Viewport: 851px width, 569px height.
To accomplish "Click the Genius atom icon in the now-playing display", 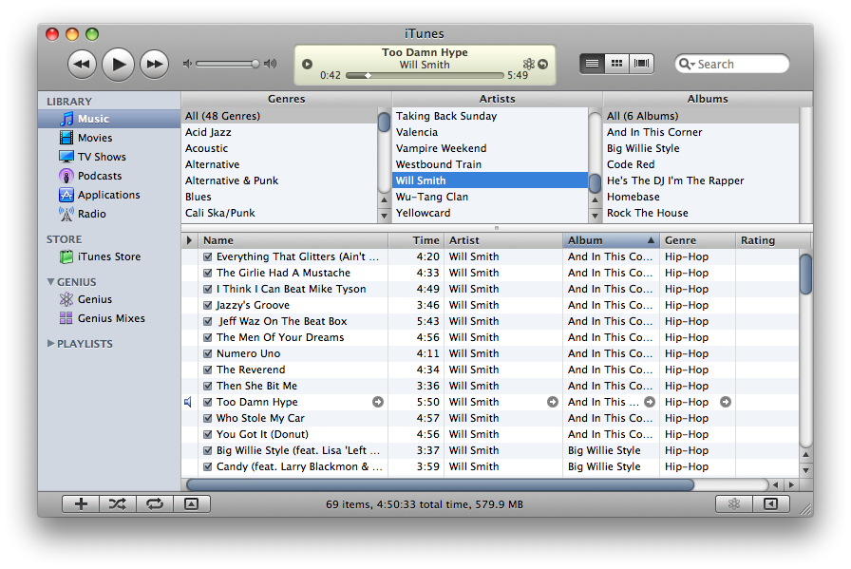I will [x=529, y=64].
